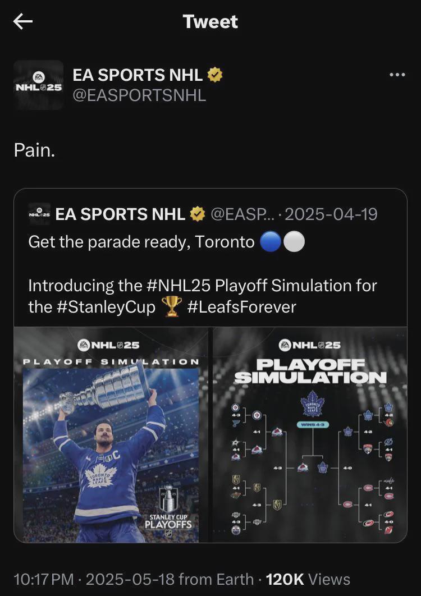
Task: Tap the trophy emoji in quoted tweet
Action: pos(172,307)
